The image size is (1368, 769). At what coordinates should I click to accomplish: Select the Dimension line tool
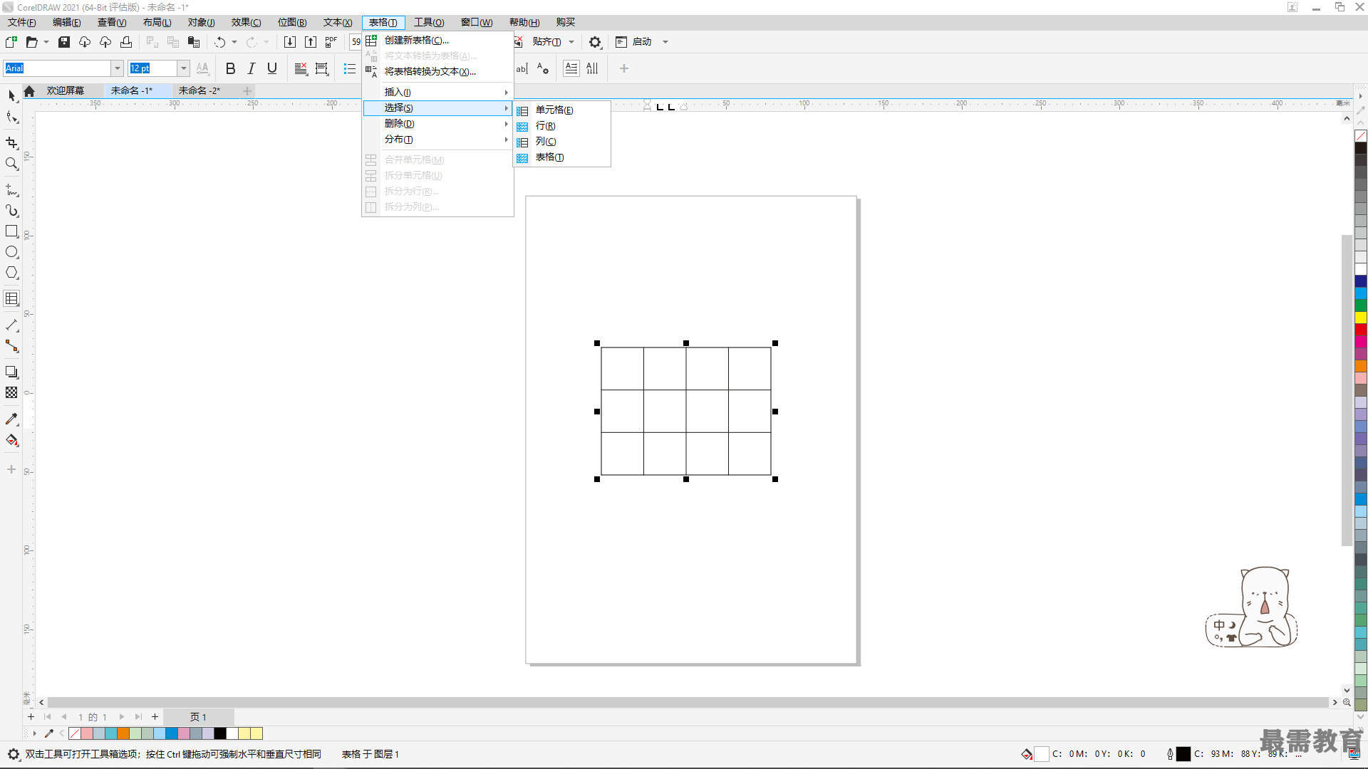pos(11,325)
